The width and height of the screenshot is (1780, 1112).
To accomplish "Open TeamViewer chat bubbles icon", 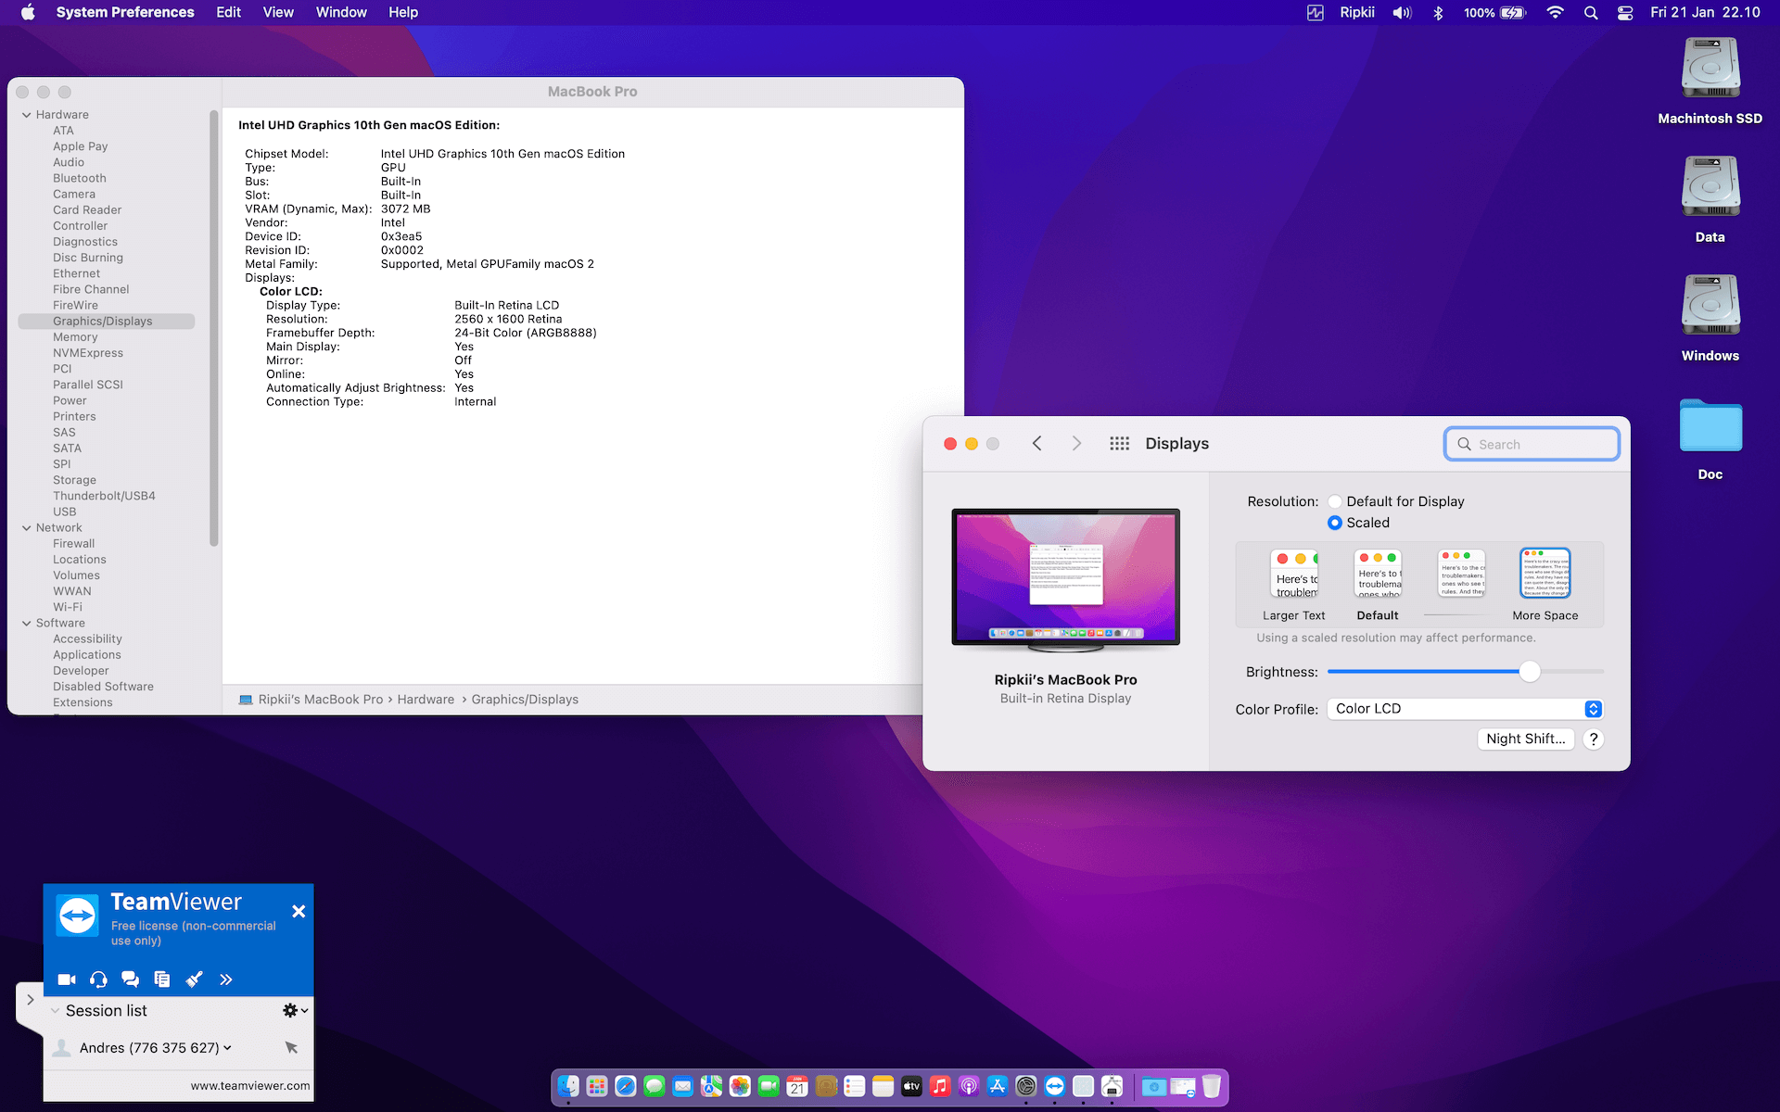I will (130, 979).
